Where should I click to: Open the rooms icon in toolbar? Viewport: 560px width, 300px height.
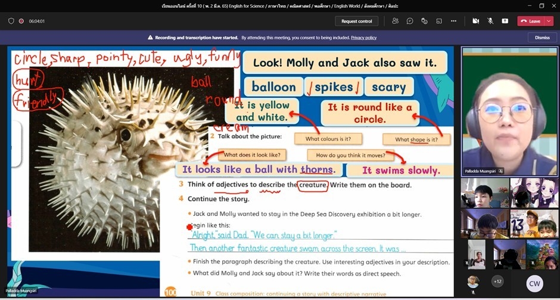point(439,21)
